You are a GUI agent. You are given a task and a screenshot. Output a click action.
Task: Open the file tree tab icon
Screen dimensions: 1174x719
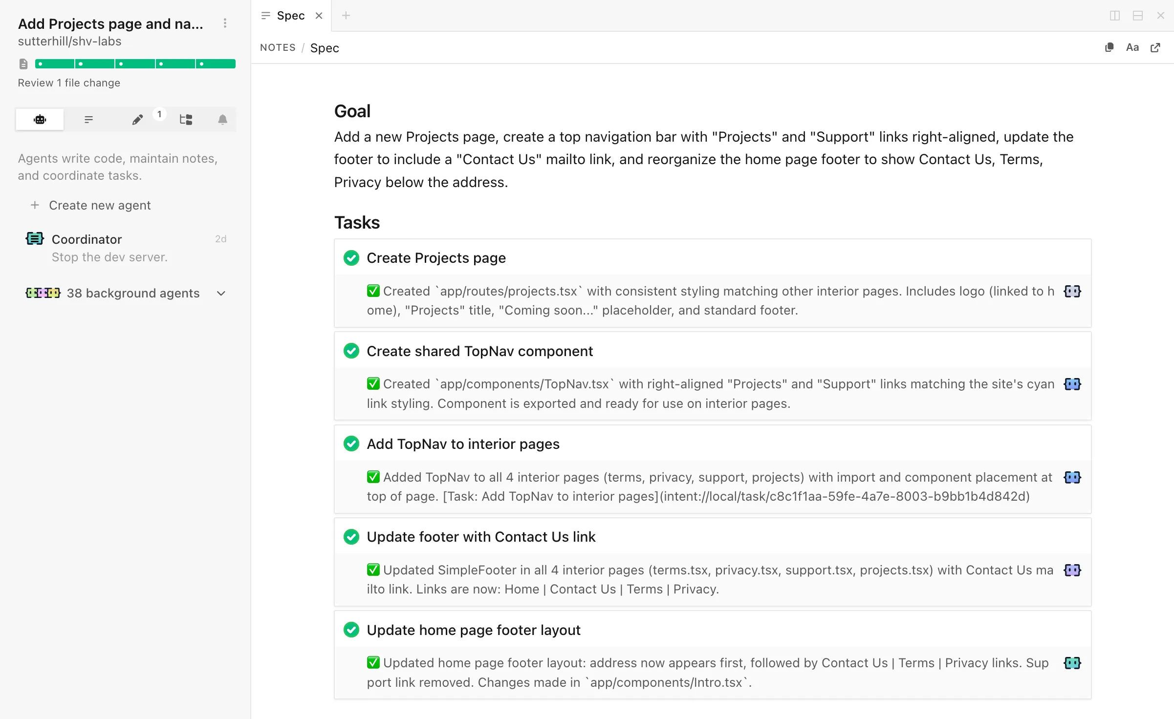186,119
